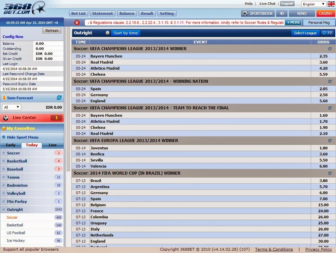This screenshot has width=336, height=253.
Task: Click the Refresh button in account panel
Action: pyautogui.click(x=52, y=31)
